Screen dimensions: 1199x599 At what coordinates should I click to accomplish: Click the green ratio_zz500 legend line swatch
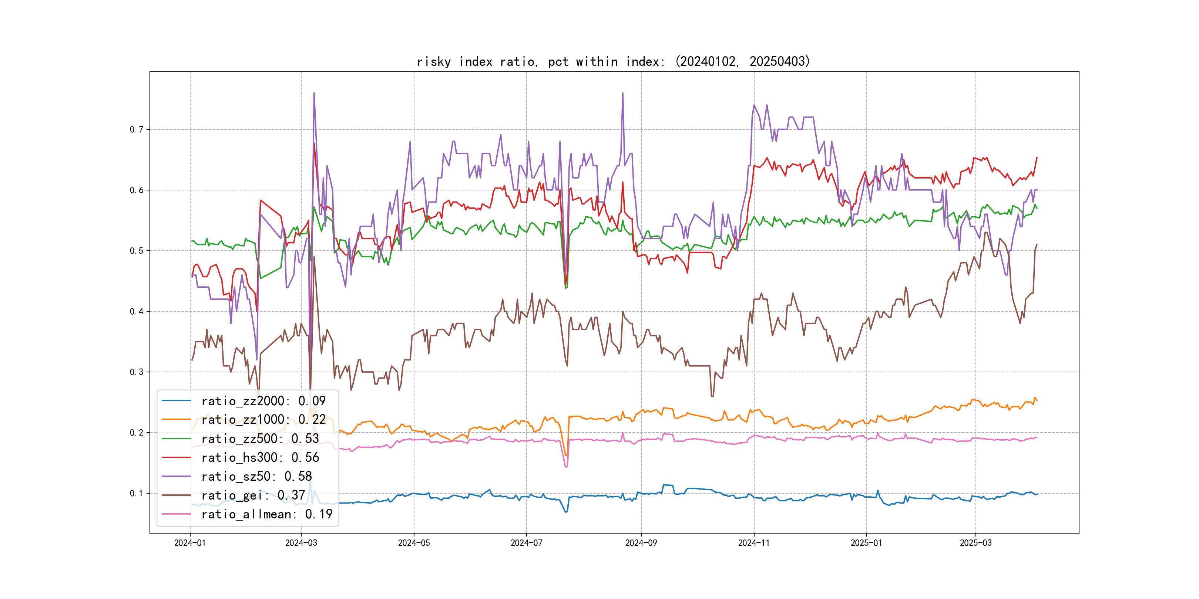point(176,439)
